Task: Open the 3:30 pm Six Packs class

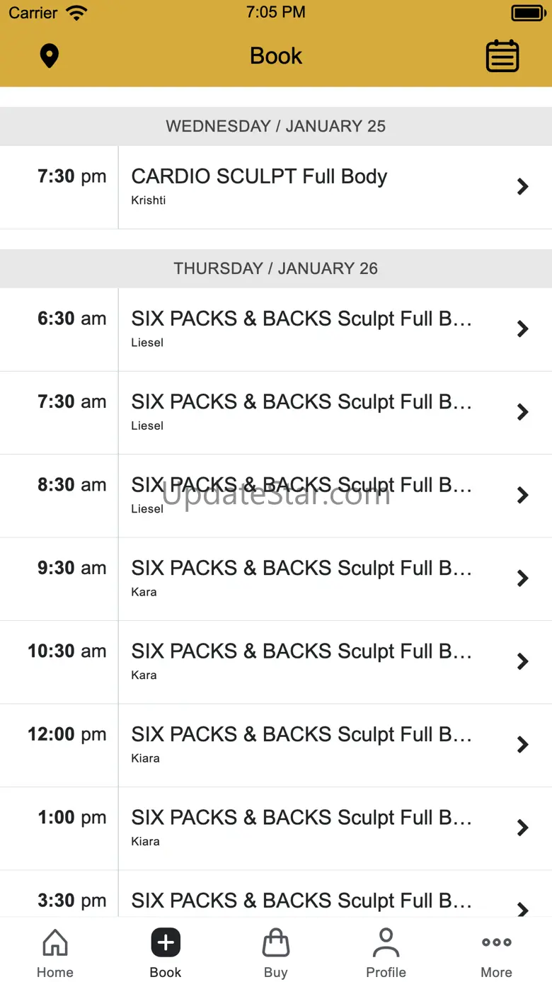Action: coord(276,894)
